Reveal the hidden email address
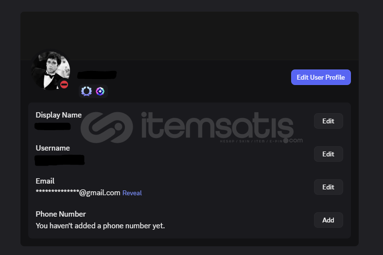Screen dimensions: 383x255 point(132,193)
